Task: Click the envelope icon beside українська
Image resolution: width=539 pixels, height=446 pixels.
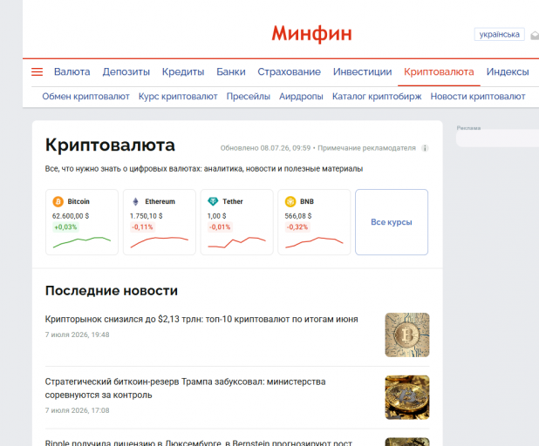Action: 535,35
